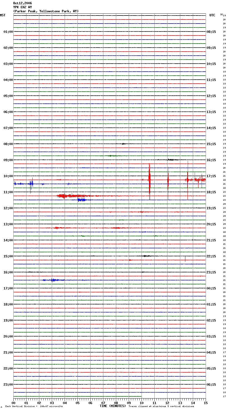Image resolution: width=227 pixels, height=410 pixels.
Task: Select the 23:00 MST hour label
Action: tap(8, 385)
